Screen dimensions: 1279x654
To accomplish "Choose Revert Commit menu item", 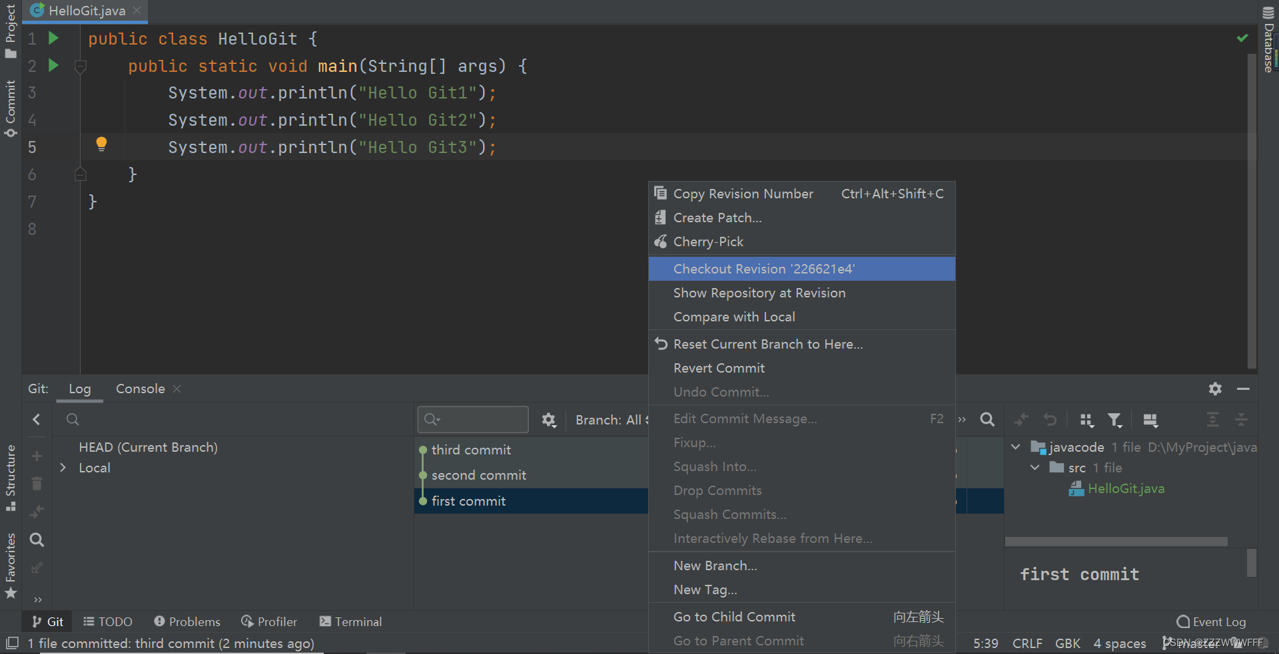I will 801,368.
